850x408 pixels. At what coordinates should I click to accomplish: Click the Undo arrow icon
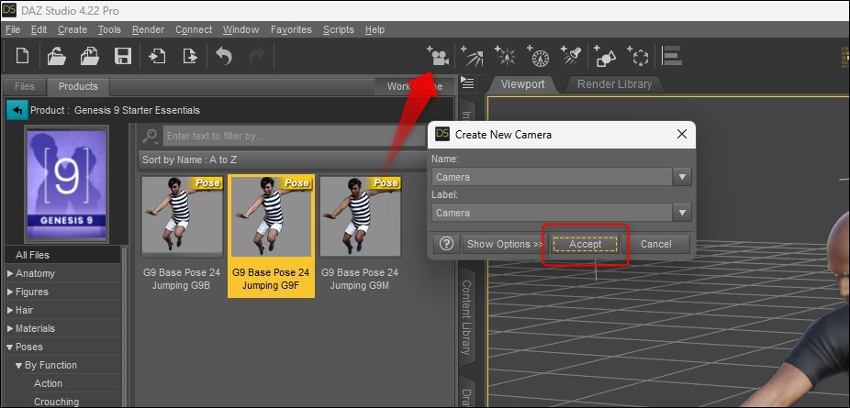[x=224, y=56]
